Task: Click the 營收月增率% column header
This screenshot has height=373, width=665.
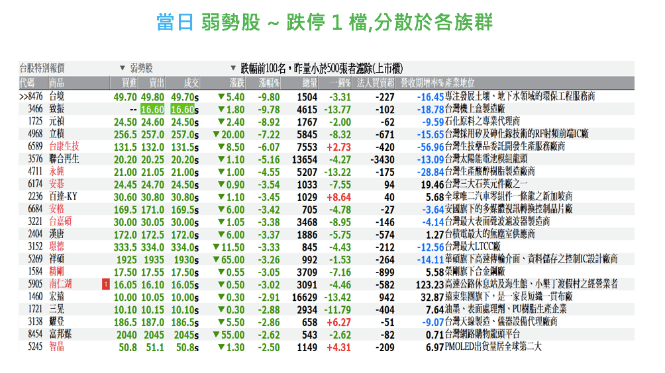Action: [x=421, y=83]
